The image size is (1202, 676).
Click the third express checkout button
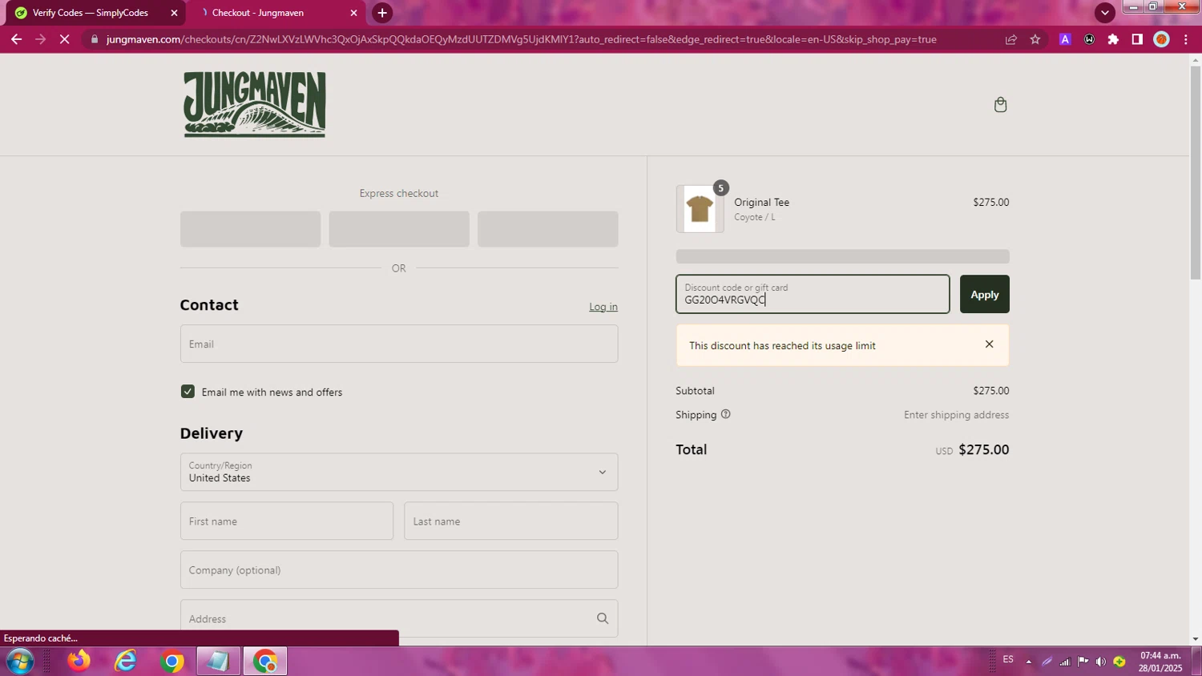(x=548, y=229)
